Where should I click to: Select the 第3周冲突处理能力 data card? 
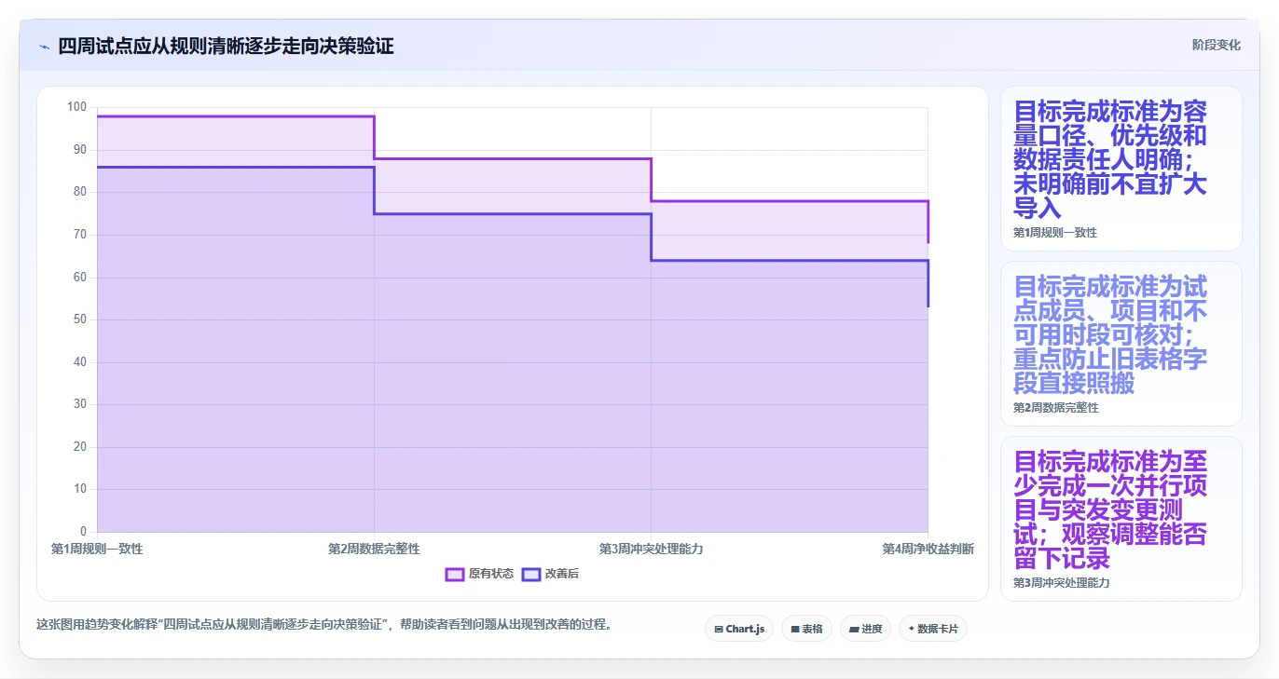(x=1121, y=519)
